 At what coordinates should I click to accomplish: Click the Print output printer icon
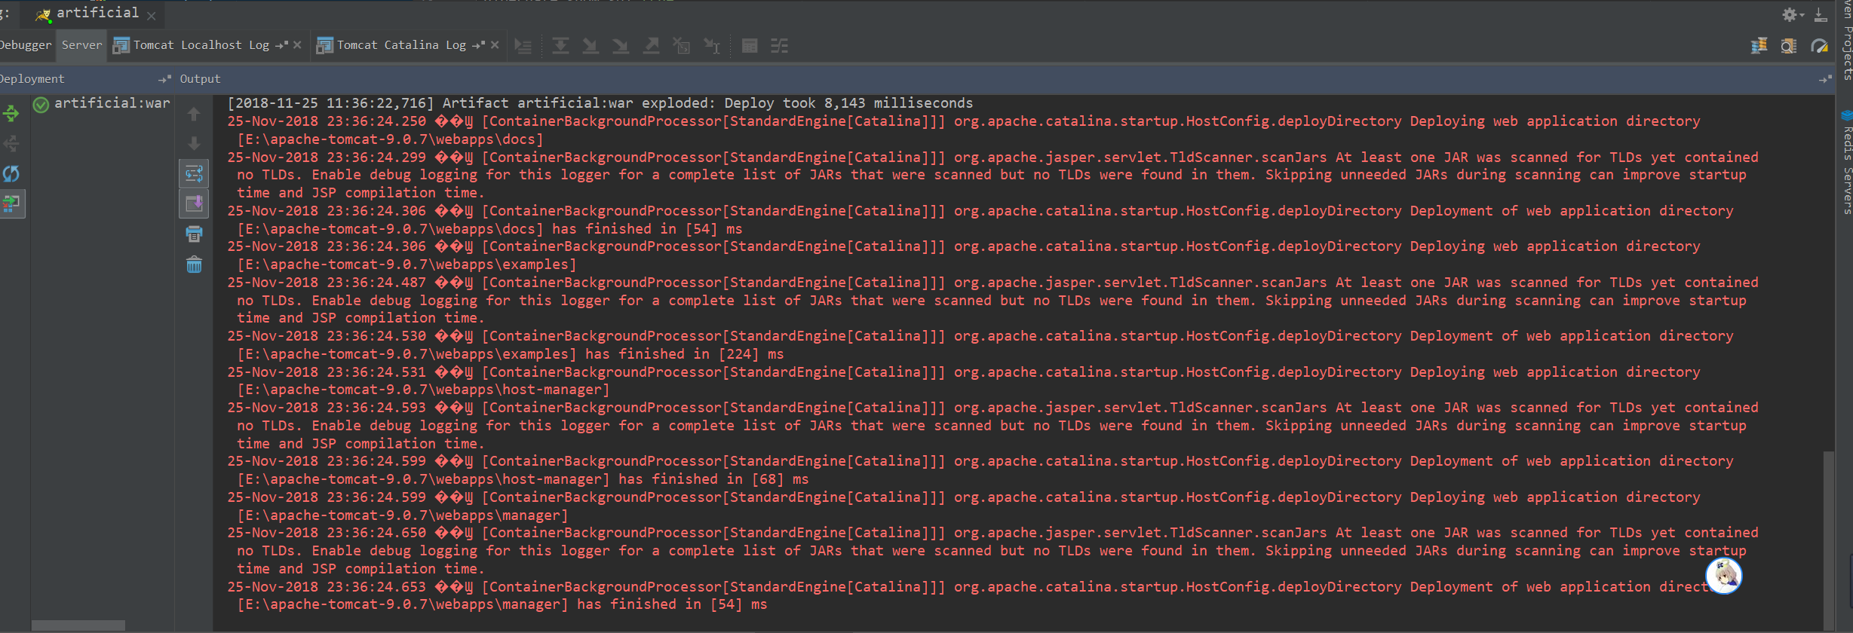[x=194, y=234]
